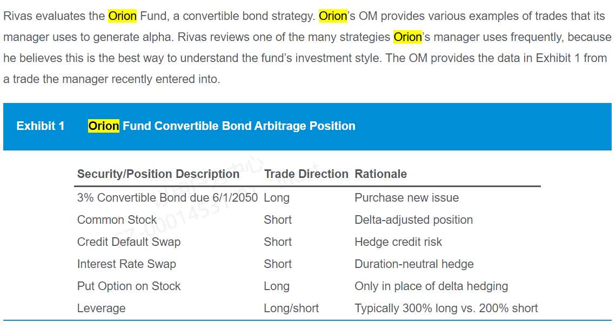Click the "Hedge credit risk" rationale cell
The image size is (616, 330).
(x=398, y=242)
